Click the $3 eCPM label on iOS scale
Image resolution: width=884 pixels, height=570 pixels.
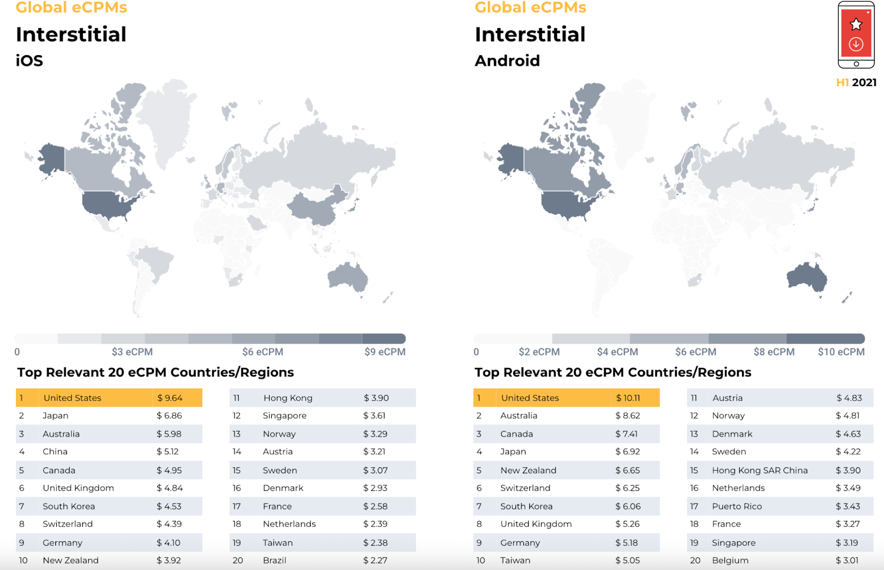(x=132, y=351)
